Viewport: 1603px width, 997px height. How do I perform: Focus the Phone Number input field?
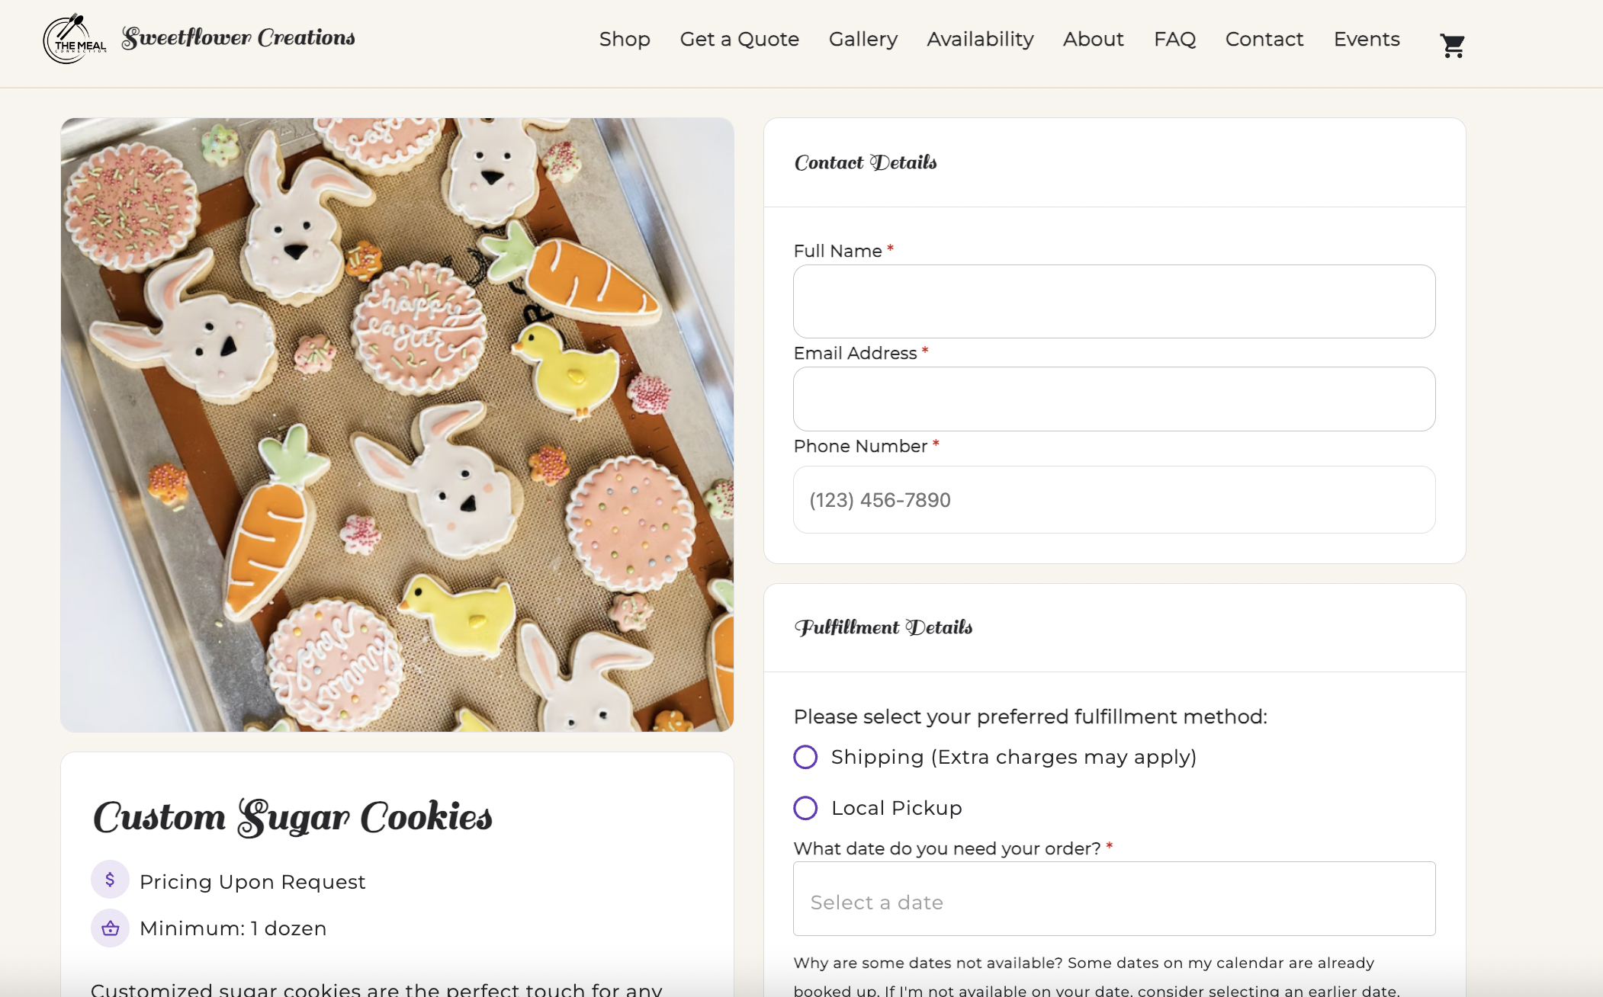[1114, 499]
